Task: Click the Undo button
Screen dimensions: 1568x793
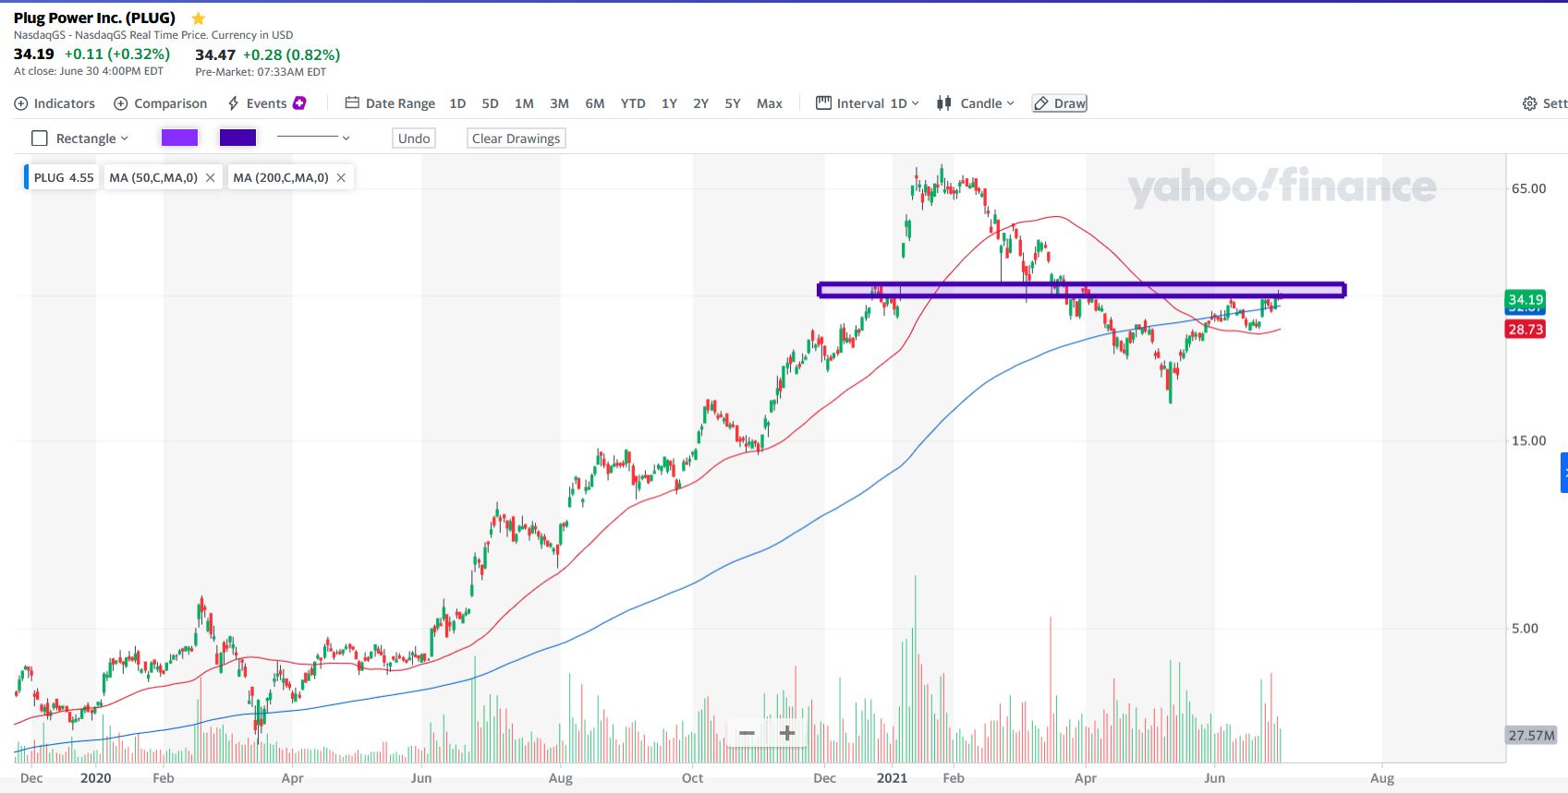Action: pos(414,138)
